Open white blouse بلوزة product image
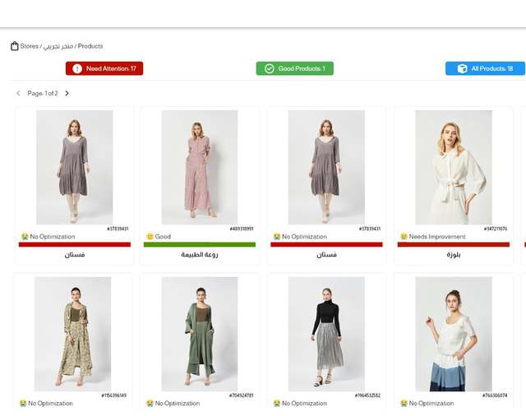This screenshot has height=416, width=526. click(x=454, y=168)
